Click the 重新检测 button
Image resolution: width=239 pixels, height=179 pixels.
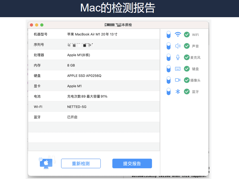[81, 163]
